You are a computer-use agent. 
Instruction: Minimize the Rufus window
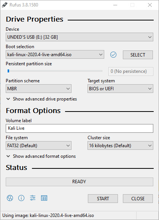click(115, 5)
